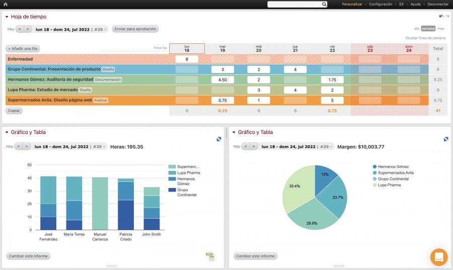The width and height of the screenshot is (453, 270).
Task: Click blue expand icon on pie chart panel
Action: 446,139
